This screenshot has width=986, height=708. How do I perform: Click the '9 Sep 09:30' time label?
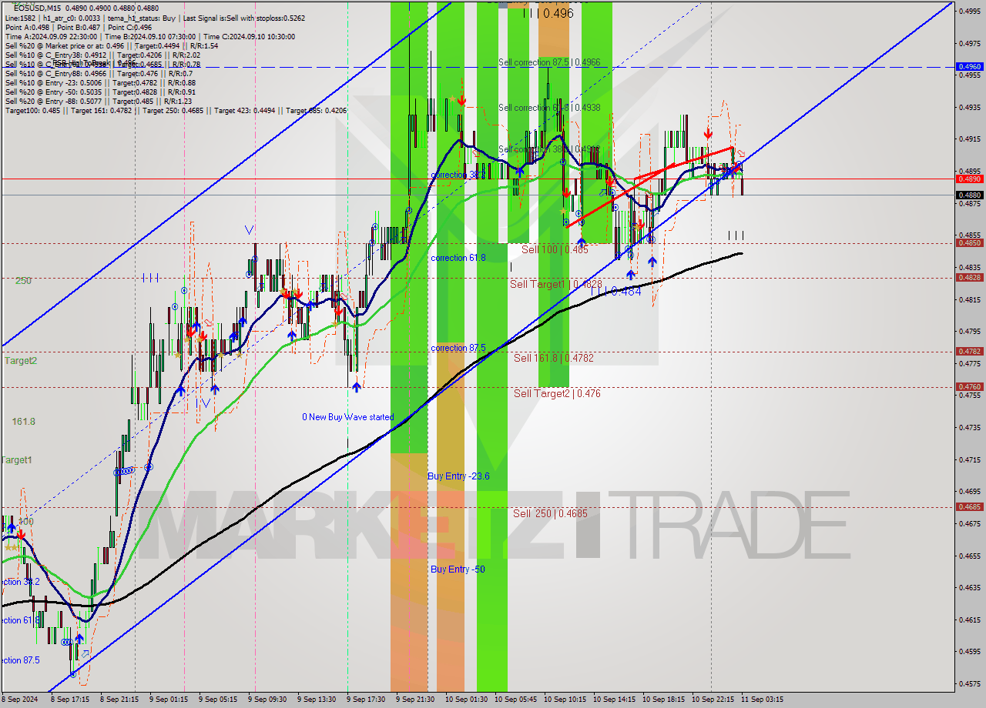click(x=267, y=700)
